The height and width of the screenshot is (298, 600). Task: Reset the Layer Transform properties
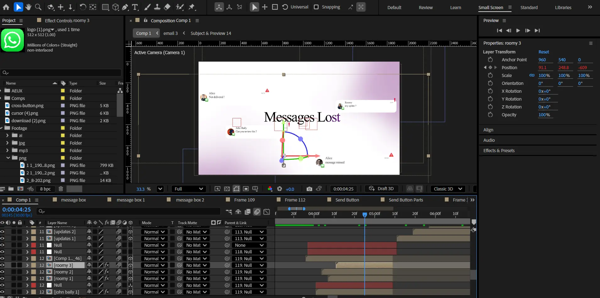tap(543, 52)
